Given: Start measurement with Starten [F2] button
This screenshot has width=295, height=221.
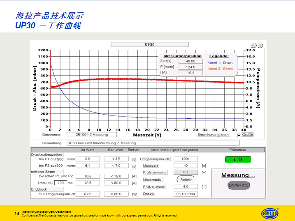Looking at the screenshot, I should (x=239, y=185).
